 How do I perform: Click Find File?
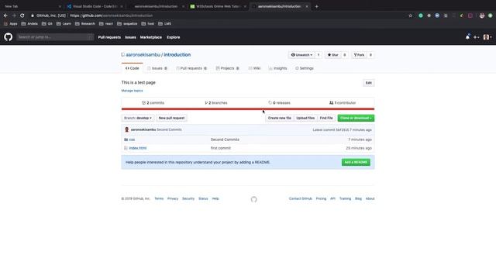click(x=326, y=118)
